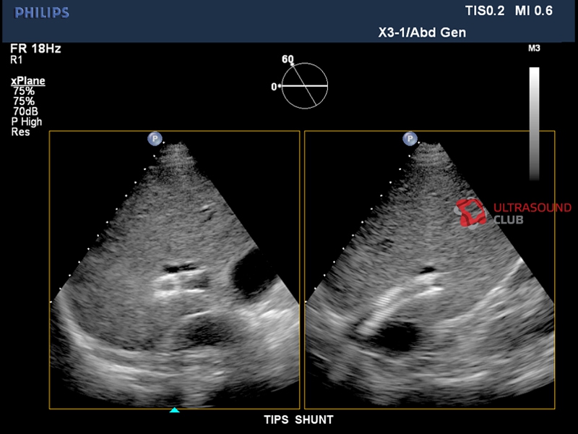
Task: Click the right xPlane ultrasound image pane
Action: click(x=430, y=270)
